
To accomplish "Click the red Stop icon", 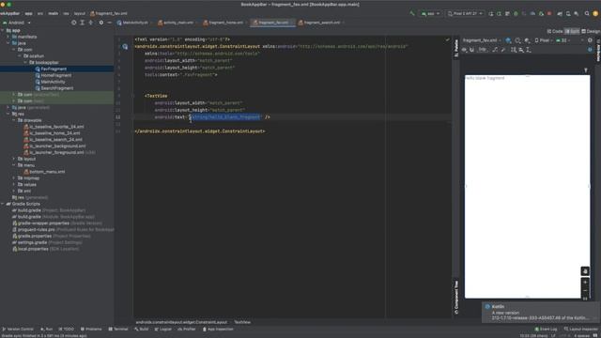I will (549, 13).
